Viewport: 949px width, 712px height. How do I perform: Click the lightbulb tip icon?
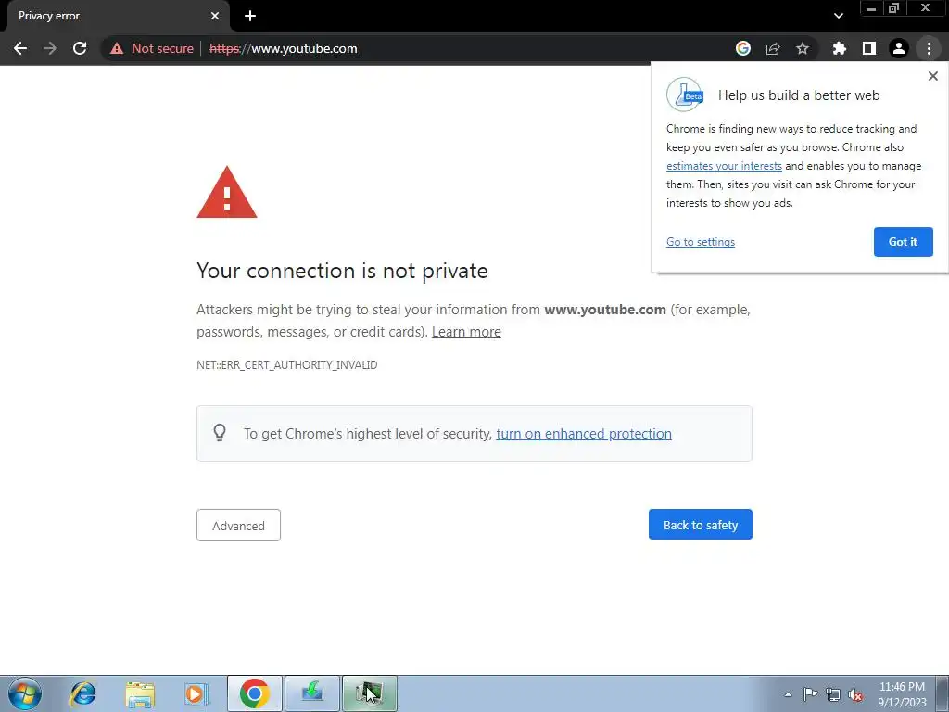coord(220,432)
